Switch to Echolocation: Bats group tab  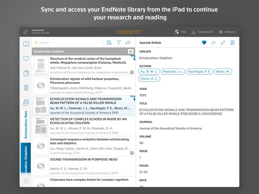tap(26, 125)
